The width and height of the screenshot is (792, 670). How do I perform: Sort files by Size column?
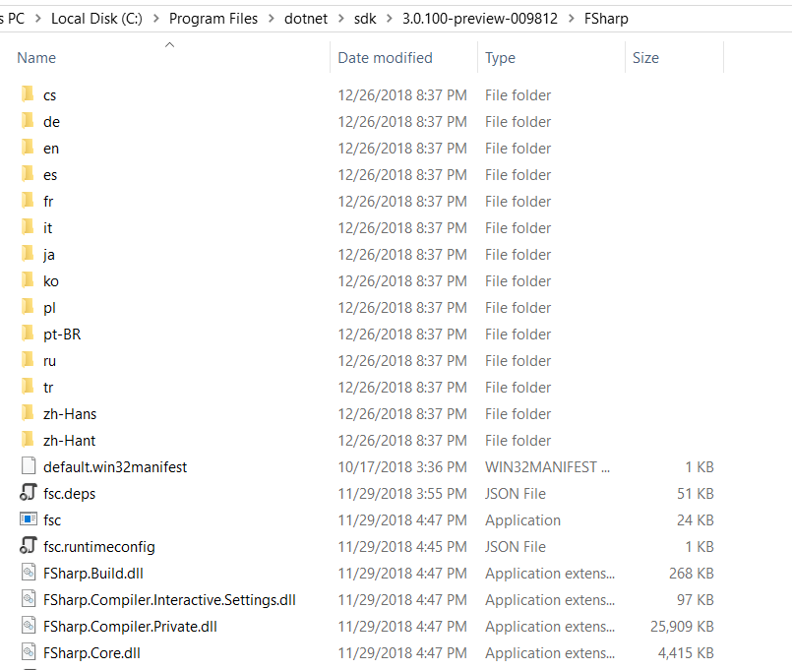645,58
